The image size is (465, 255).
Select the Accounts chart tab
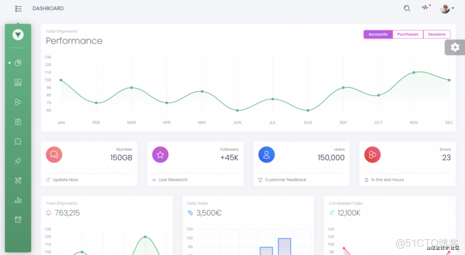378,34
